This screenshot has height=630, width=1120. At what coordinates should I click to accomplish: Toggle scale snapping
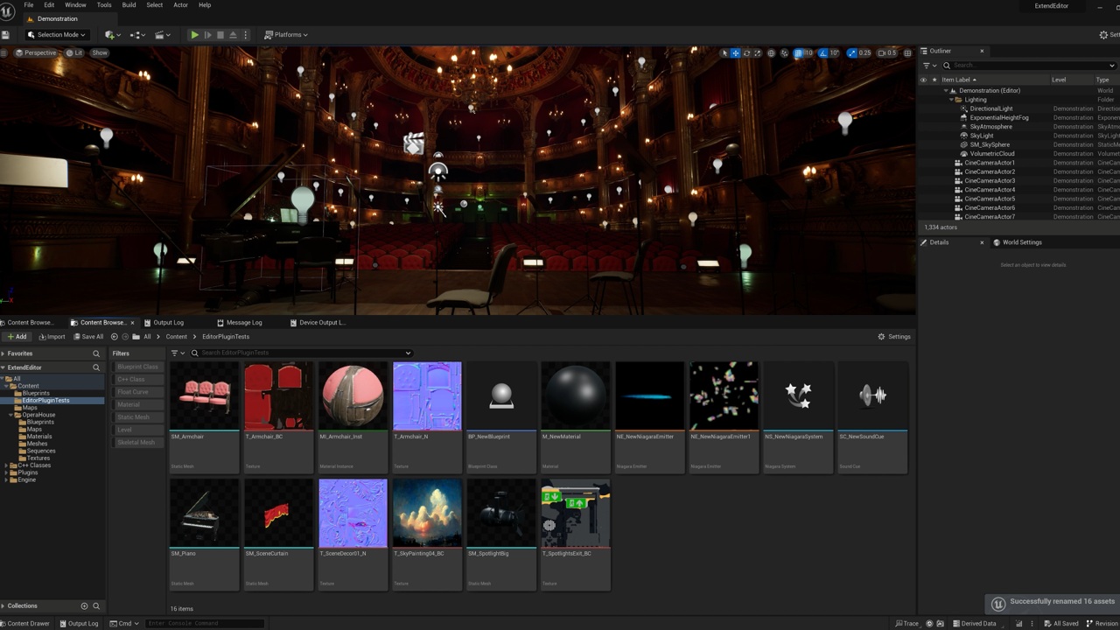(851, 52)
